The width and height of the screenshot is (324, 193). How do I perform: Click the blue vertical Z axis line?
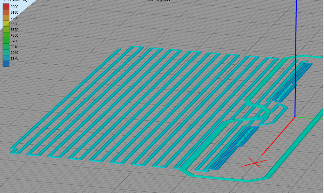pyautogui.click(x=295, y=58)
